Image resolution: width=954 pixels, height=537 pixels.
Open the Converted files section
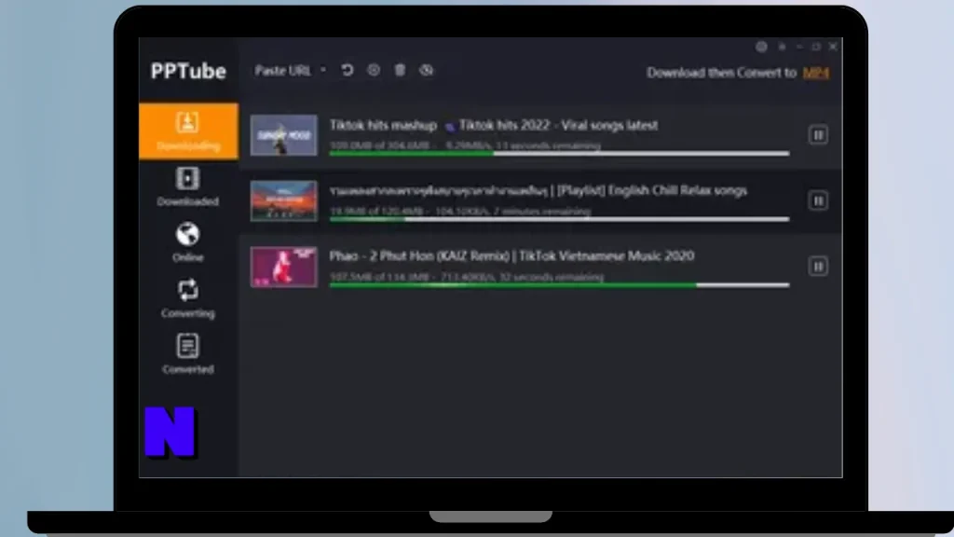pos(188,353)
